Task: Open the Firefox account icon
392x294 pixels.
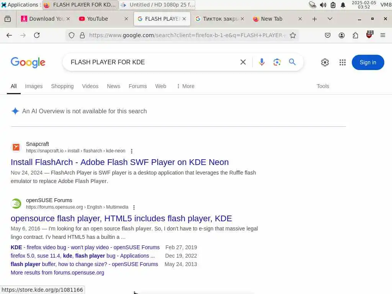Action: [341, 35]
